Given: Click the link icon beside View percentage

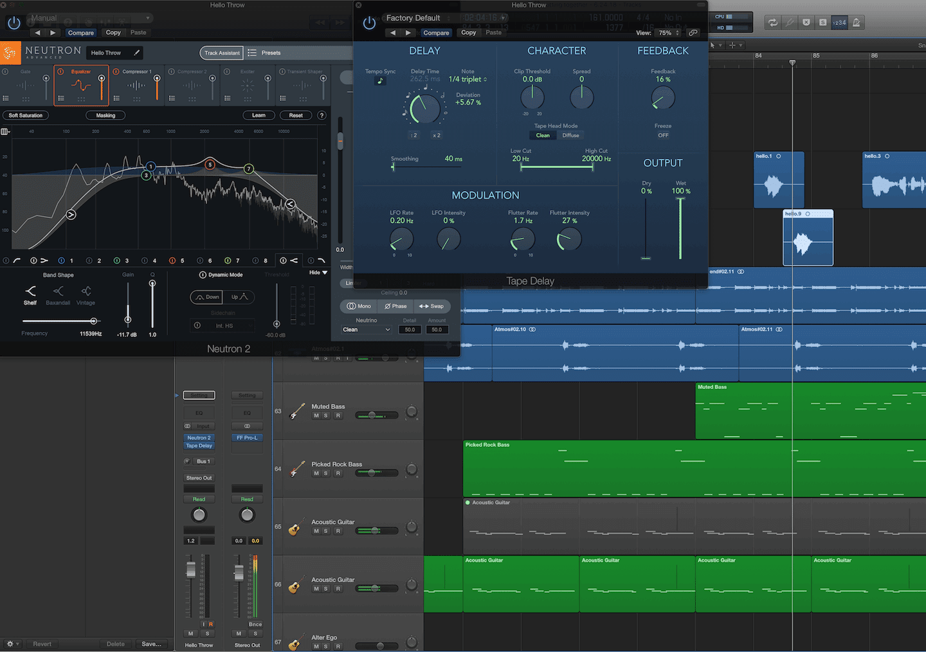Looking at the screenshot, I should [x=693, y=32].
